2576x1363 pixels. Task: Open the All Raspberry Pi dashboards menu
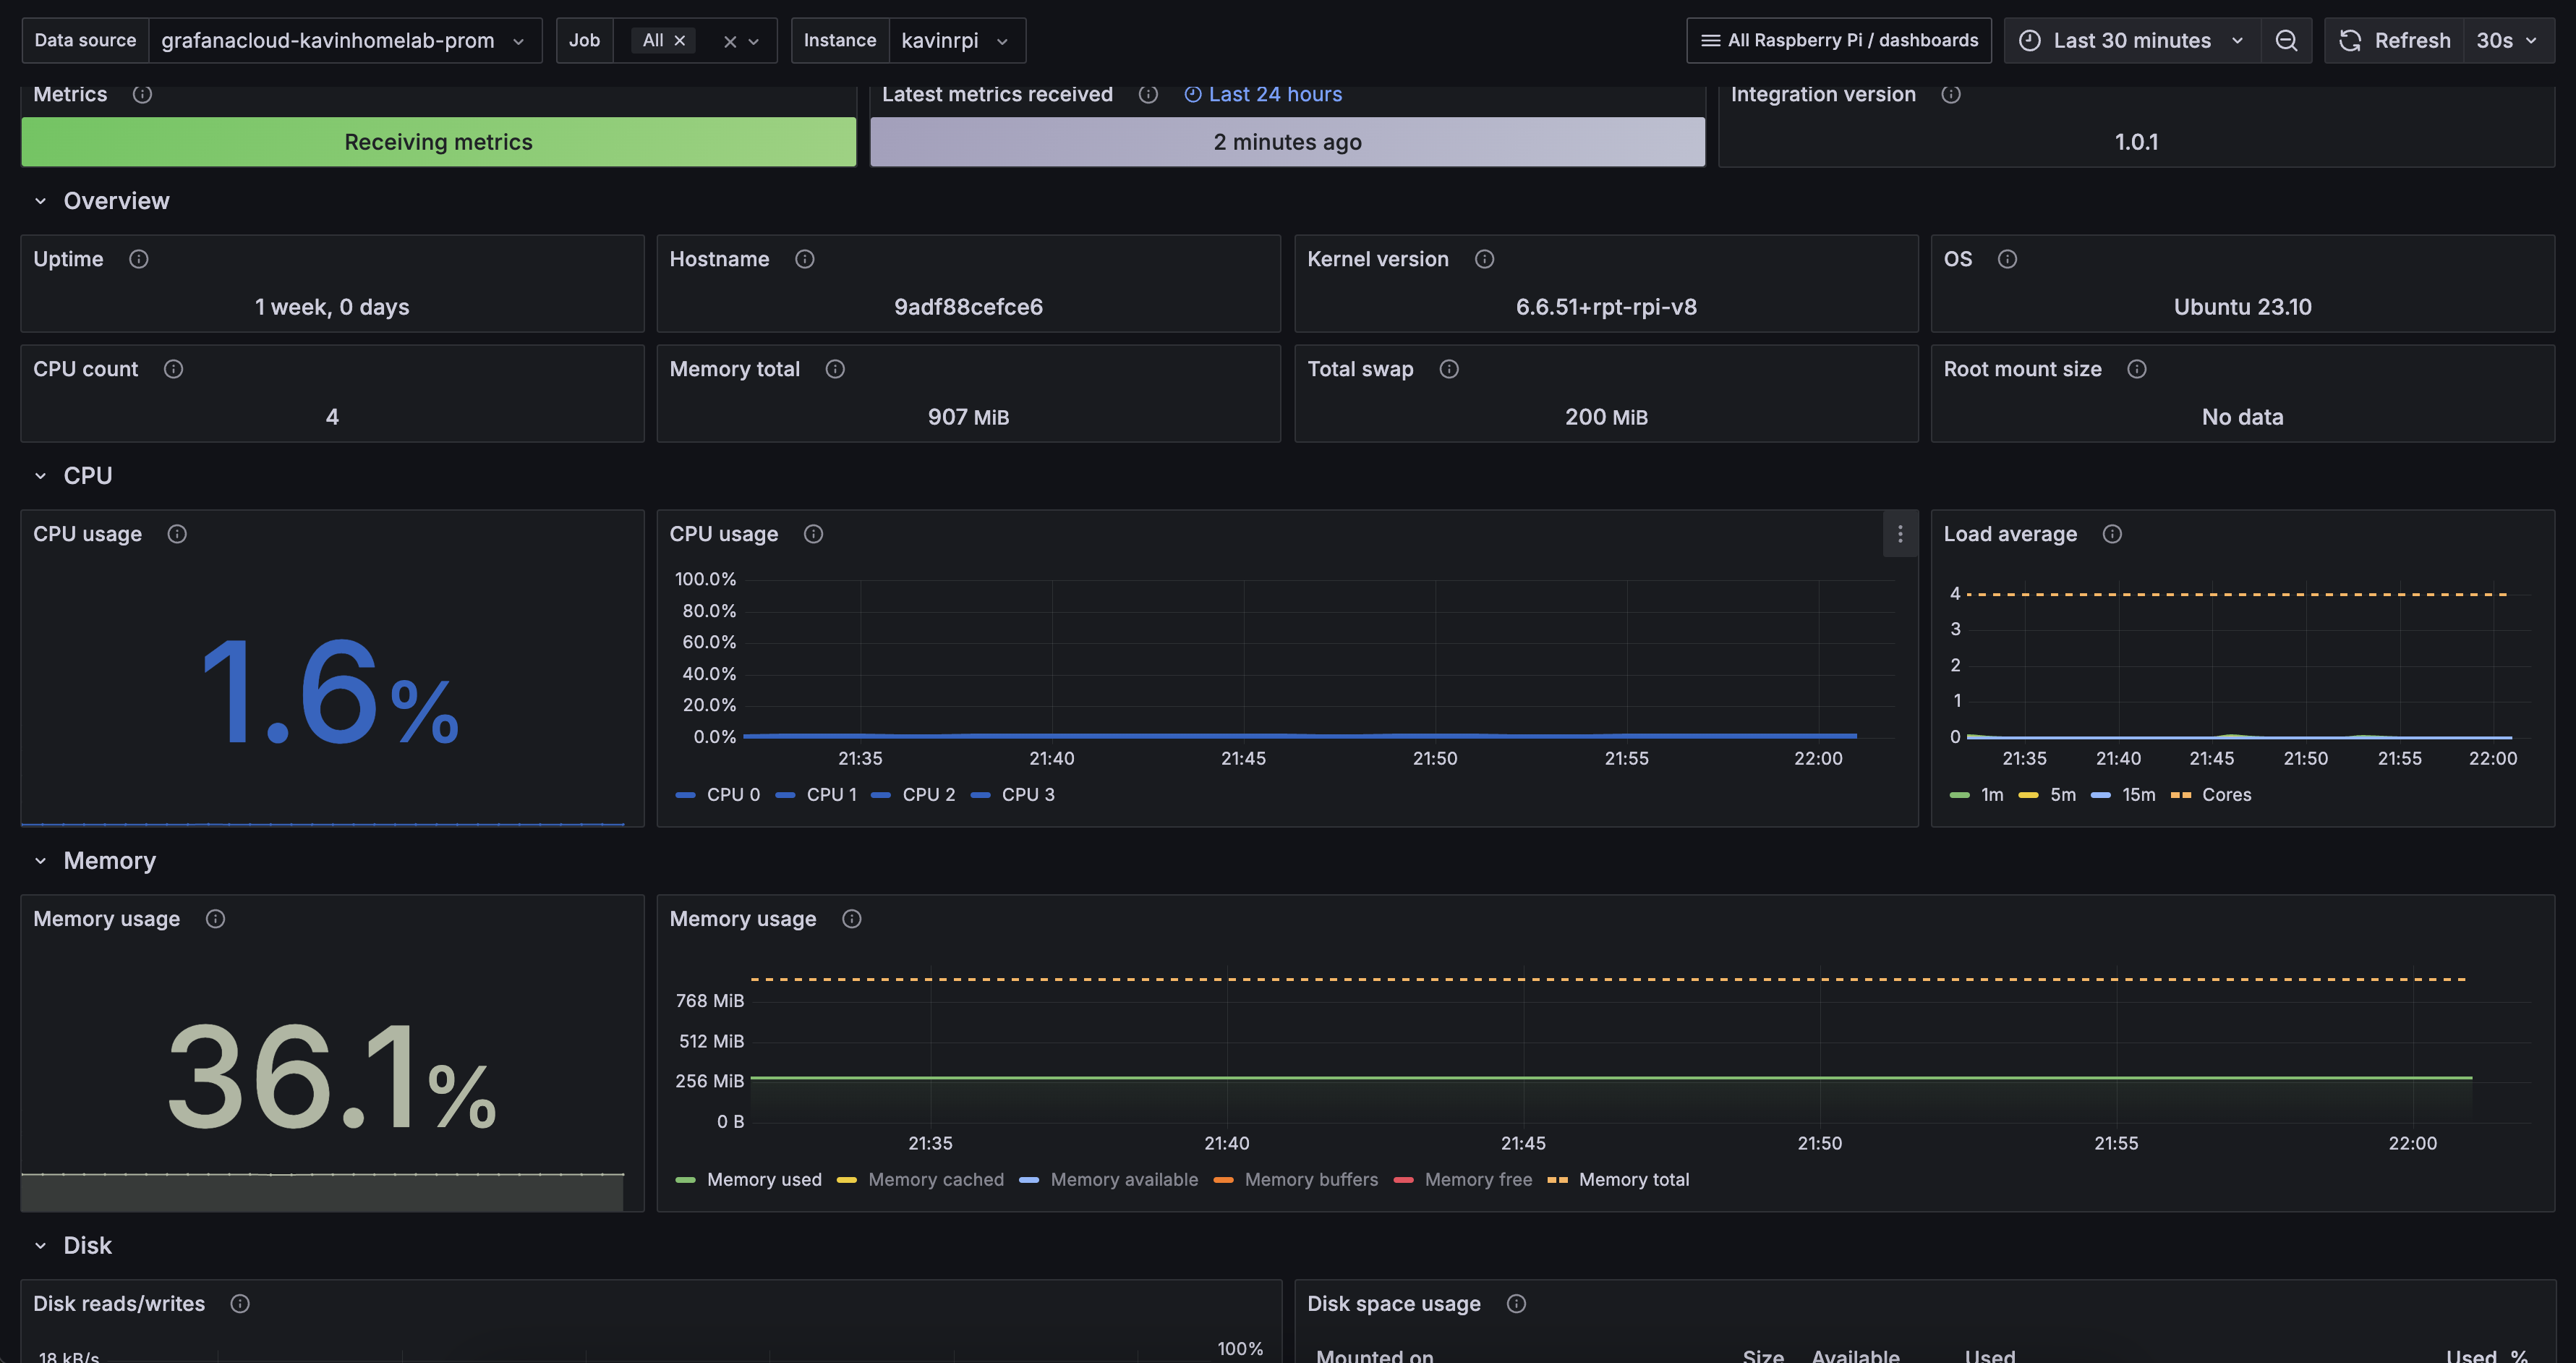(x=1838, y=40)
